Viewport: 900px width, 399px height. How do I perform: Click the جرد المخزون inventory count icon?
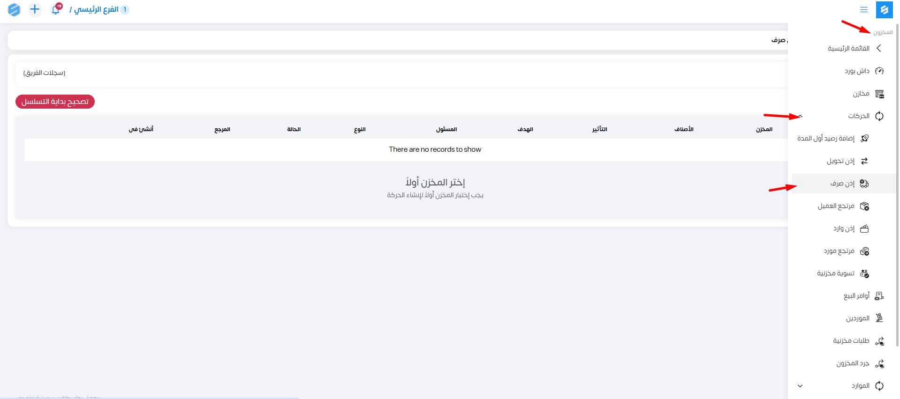point(879,363)
